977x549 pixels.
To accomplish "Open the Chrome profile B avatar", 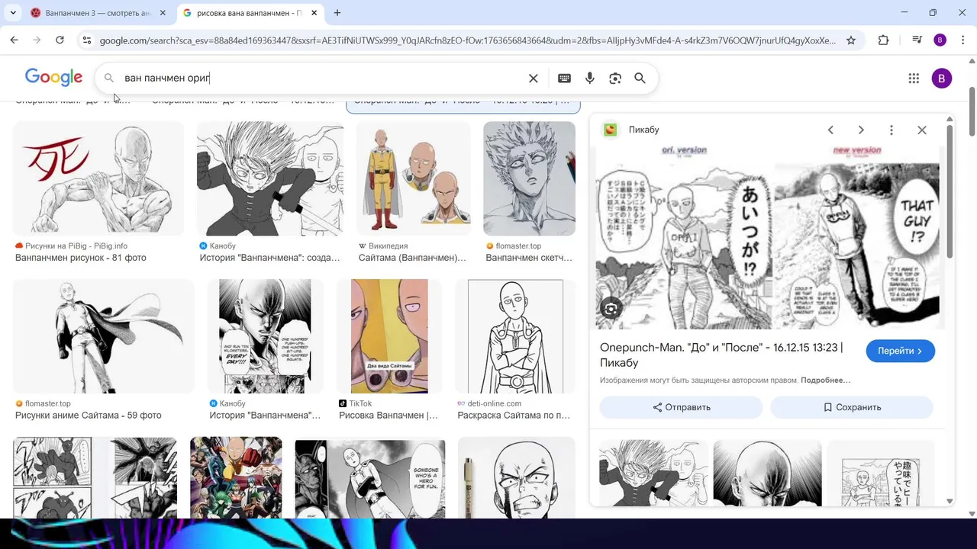I will [940, 40].
